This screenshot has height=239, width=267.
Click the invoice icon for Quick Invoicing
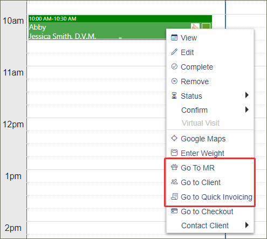[x=174, y=196]
